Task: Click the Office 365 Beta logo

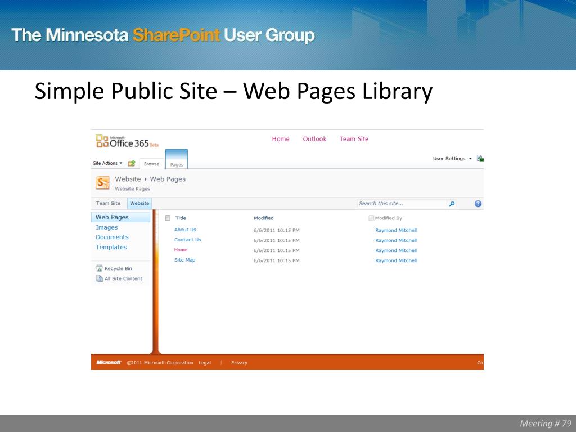Action: point(127,141)
